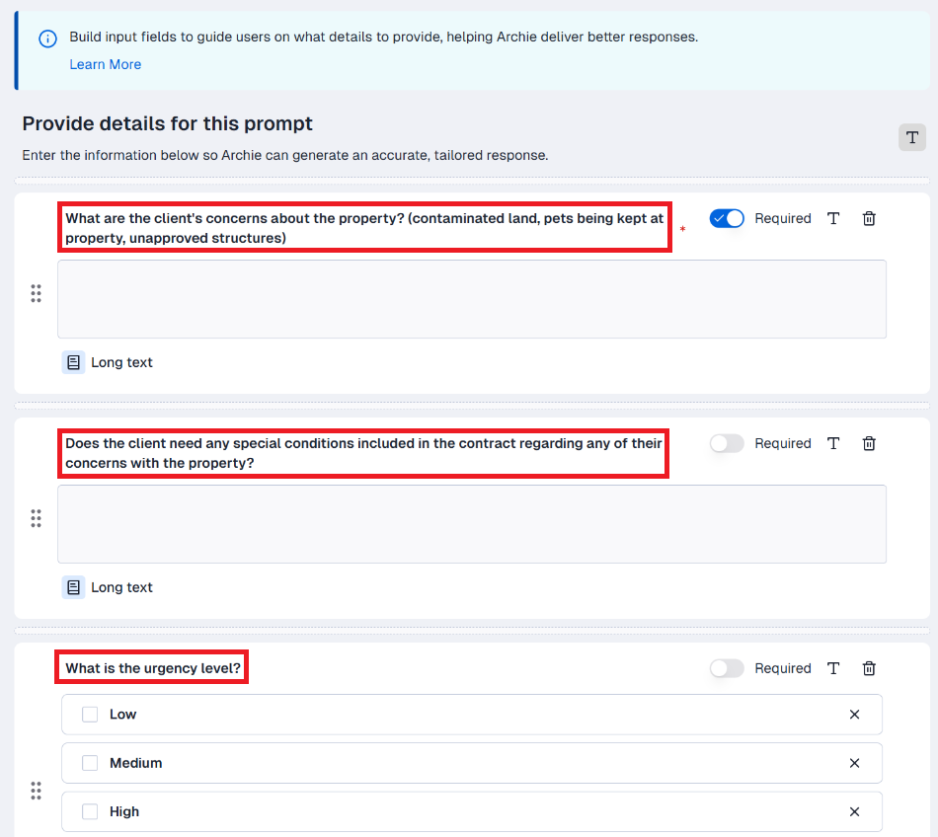
Task: Delete the special conditions question field
Action: pos(869,444)
